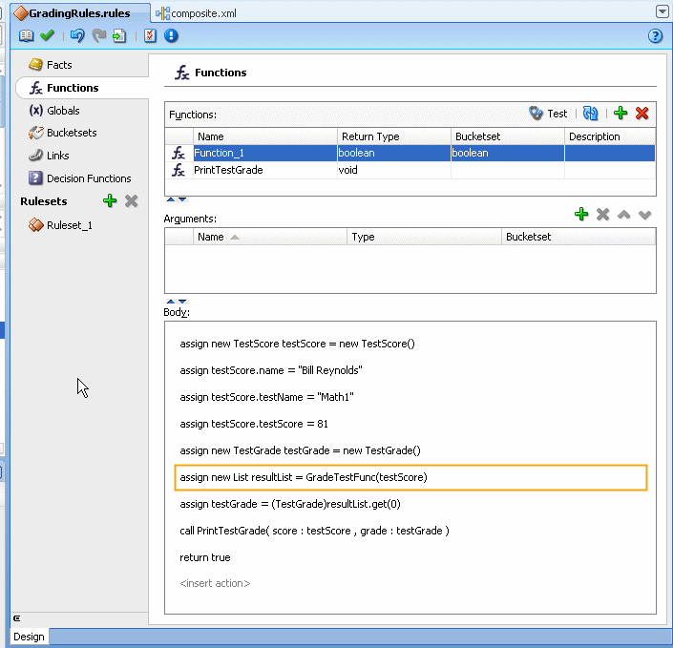Open help with question mark icon

655,35
